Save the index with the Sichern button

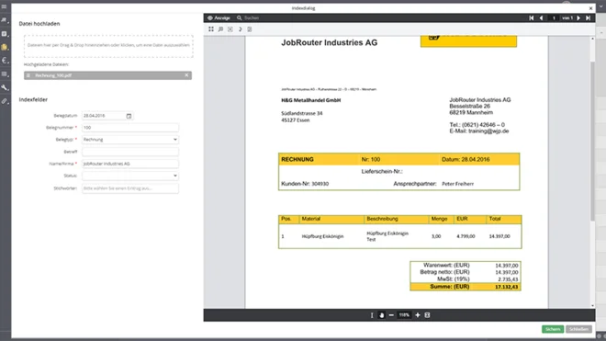[x=553, y=329]
